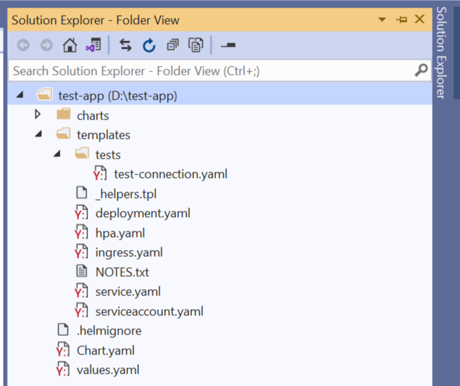Click file icon beside _helpers.tpl
Viewport: 460px width, 386px height.
coord(82,192)
